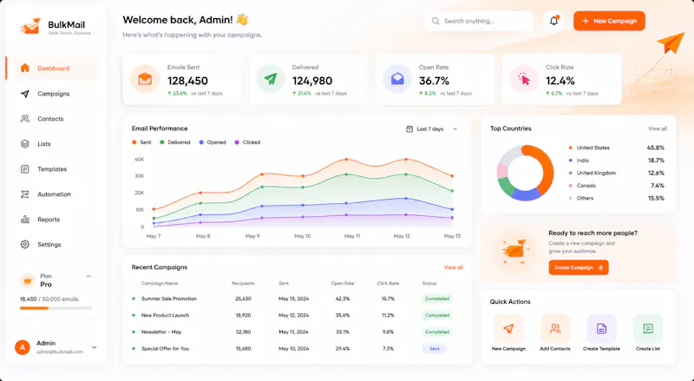Viewport: 694px width, 381px height.
Task: Click the Completed badge for Summer Sale Promotion
Action: pyautogui.click(x=437, y=299)
